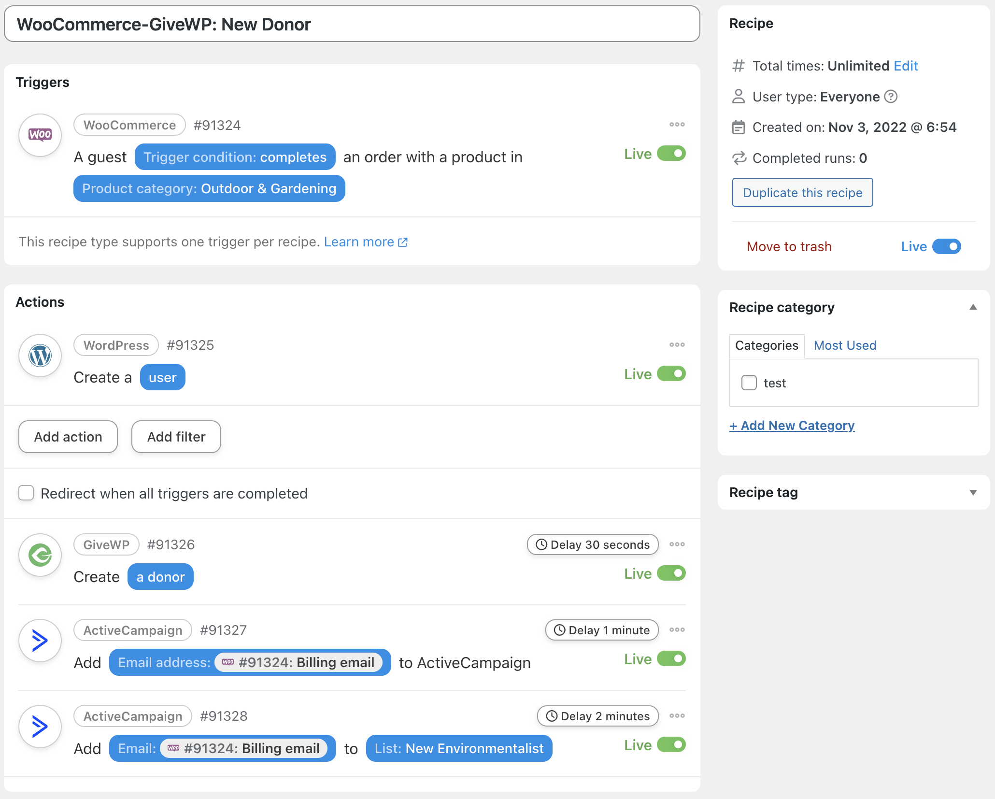
Task: Click the loop icon beside Completed runs
Action: [x=739, y=158]
